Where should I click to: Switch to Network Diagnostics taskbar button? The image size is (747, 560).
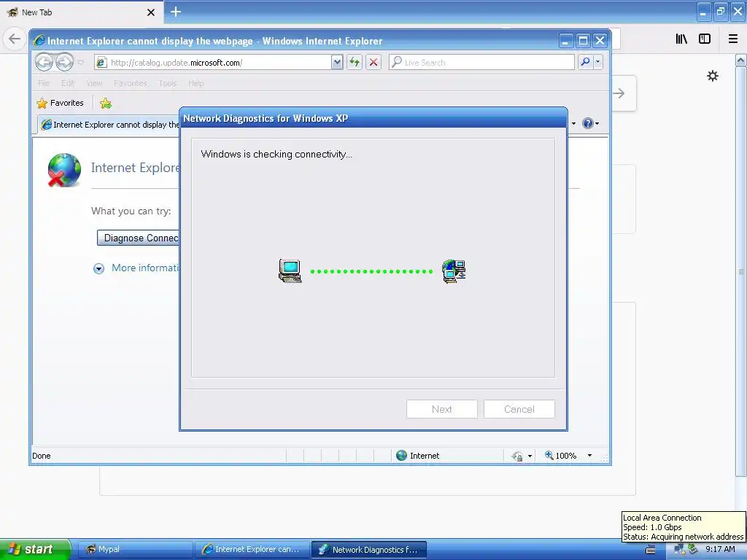click(x=368, y=549)
